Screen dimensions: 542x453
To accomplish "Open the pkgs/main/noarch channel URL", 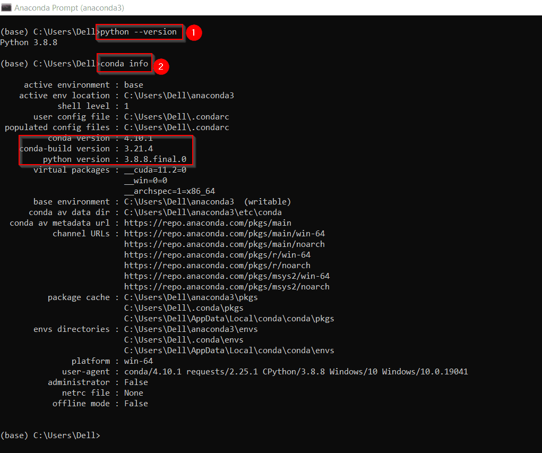I will pyautogui.click(x=224, y=244).
